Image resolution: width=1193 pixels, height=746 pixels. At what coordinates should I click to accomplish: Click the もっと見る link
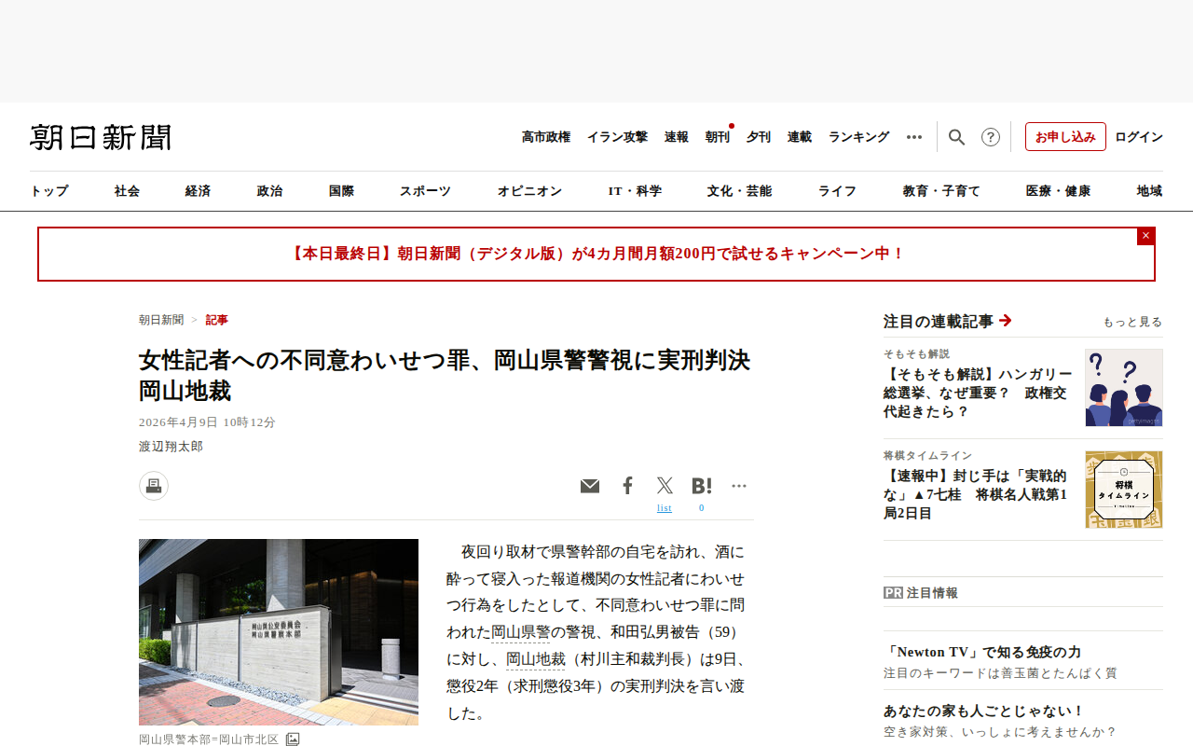tap(1132, 322)
